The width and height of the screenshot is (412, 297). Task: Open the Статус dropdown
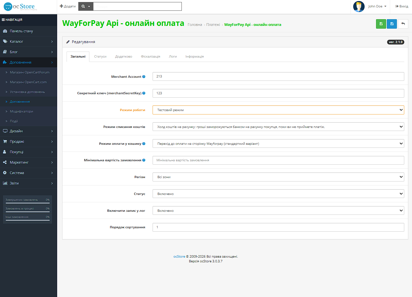click(x=278, y=194)
